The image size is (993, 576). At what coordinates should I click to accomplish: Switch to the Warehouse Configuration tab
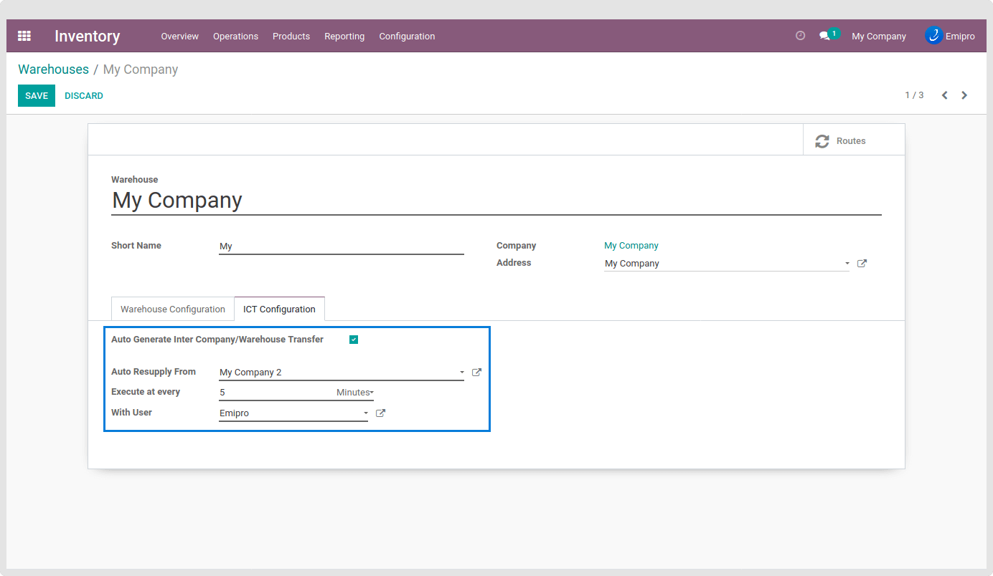pos(173,309)
